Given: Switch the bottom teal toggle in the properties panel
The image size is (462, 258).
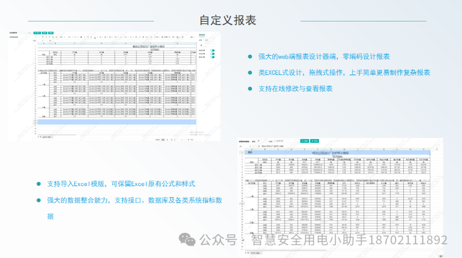Looking at the screenshot, I should point(213,57).
